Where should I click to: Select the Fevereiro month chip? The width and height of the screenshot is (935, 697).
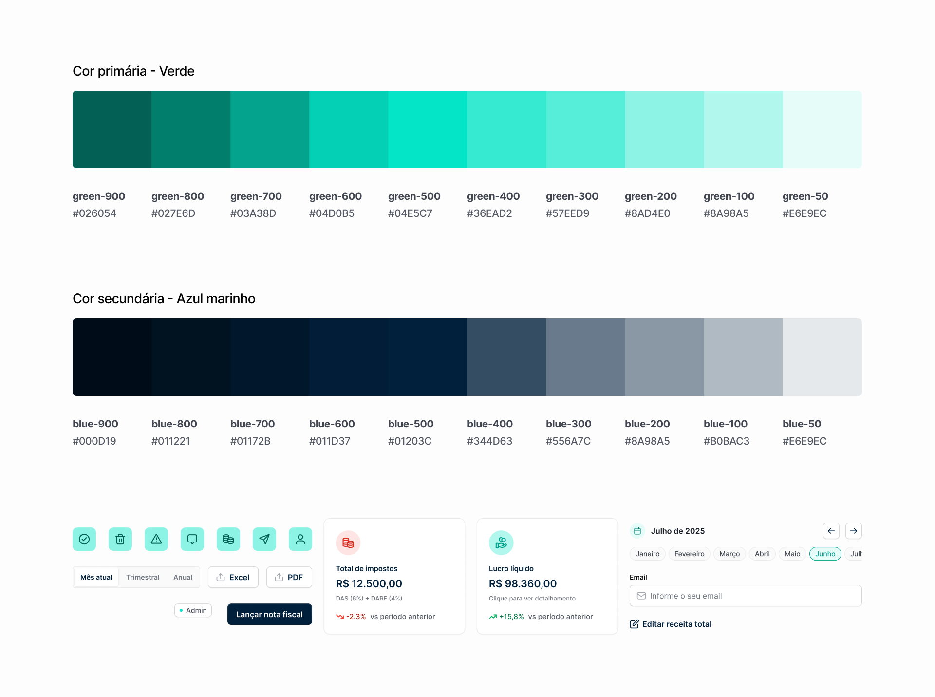coord(689,554)
